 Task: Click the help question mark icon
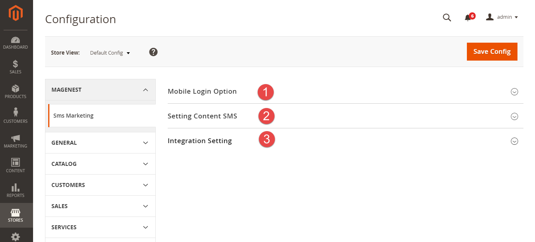click(x=153, y=52)
